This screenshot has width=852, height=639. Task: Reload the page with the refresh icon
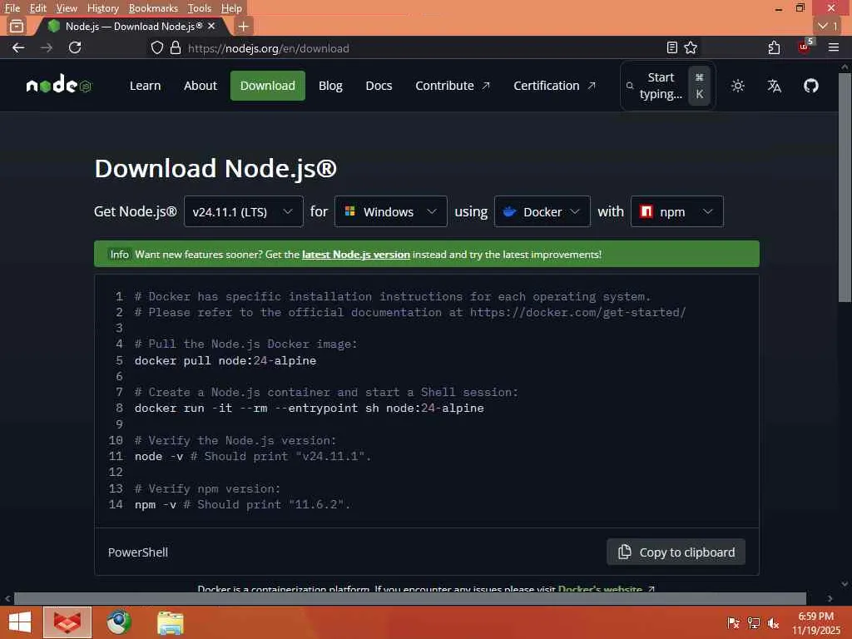[75, 47]
